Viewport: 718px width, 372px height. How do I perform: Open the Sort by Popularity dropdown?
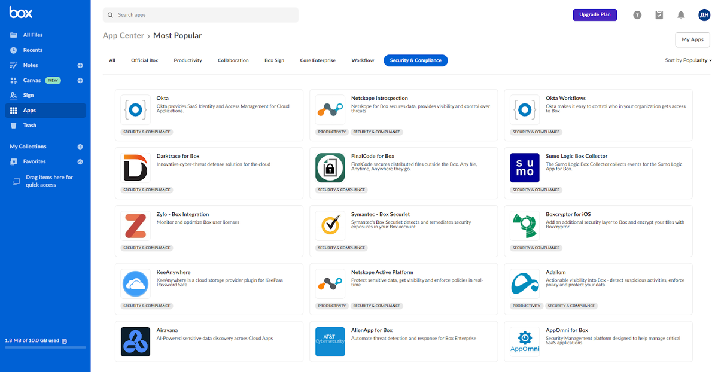[x=688, y=60]
